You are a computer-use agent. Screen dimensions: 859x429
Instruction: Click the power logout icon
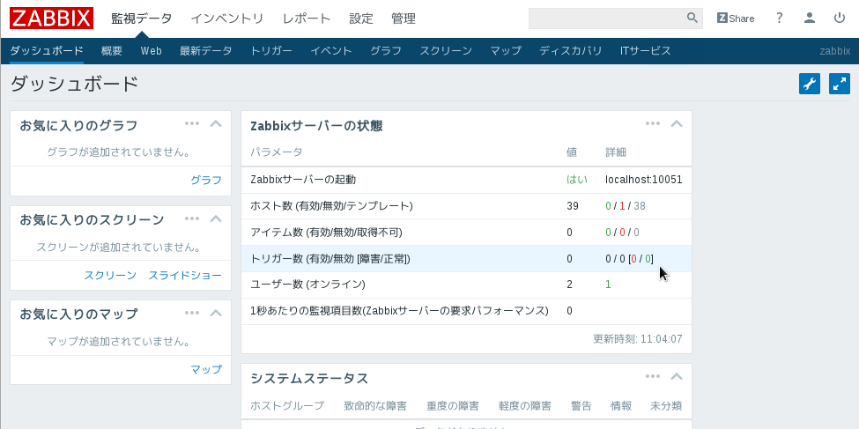point(840,18)
